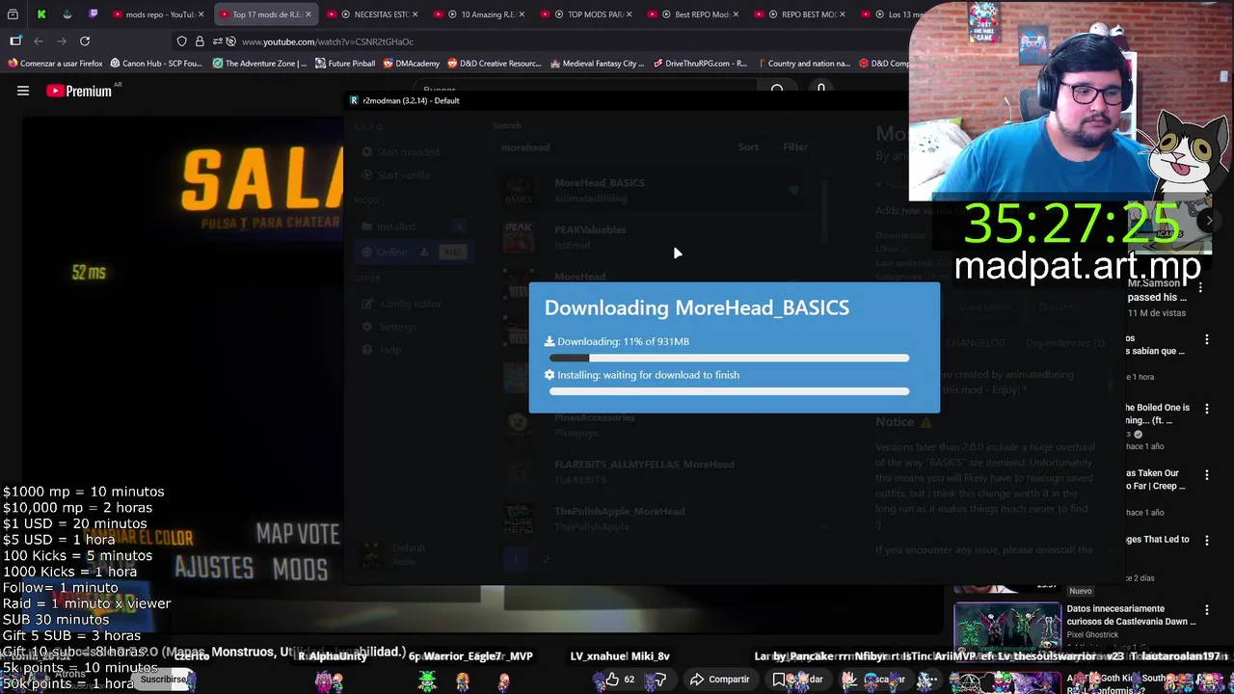This screenshot has height=694, width=1234.
Task: Open 'DMAcademy' bookmark
Action: point(412,64)
